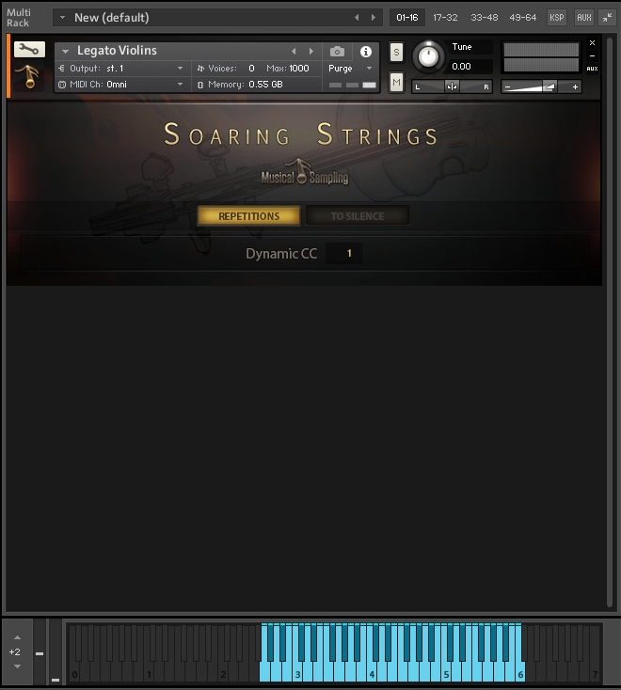
Task: Open the MIDI Ch Omni dropdown
Action: (x=180, y=85)
